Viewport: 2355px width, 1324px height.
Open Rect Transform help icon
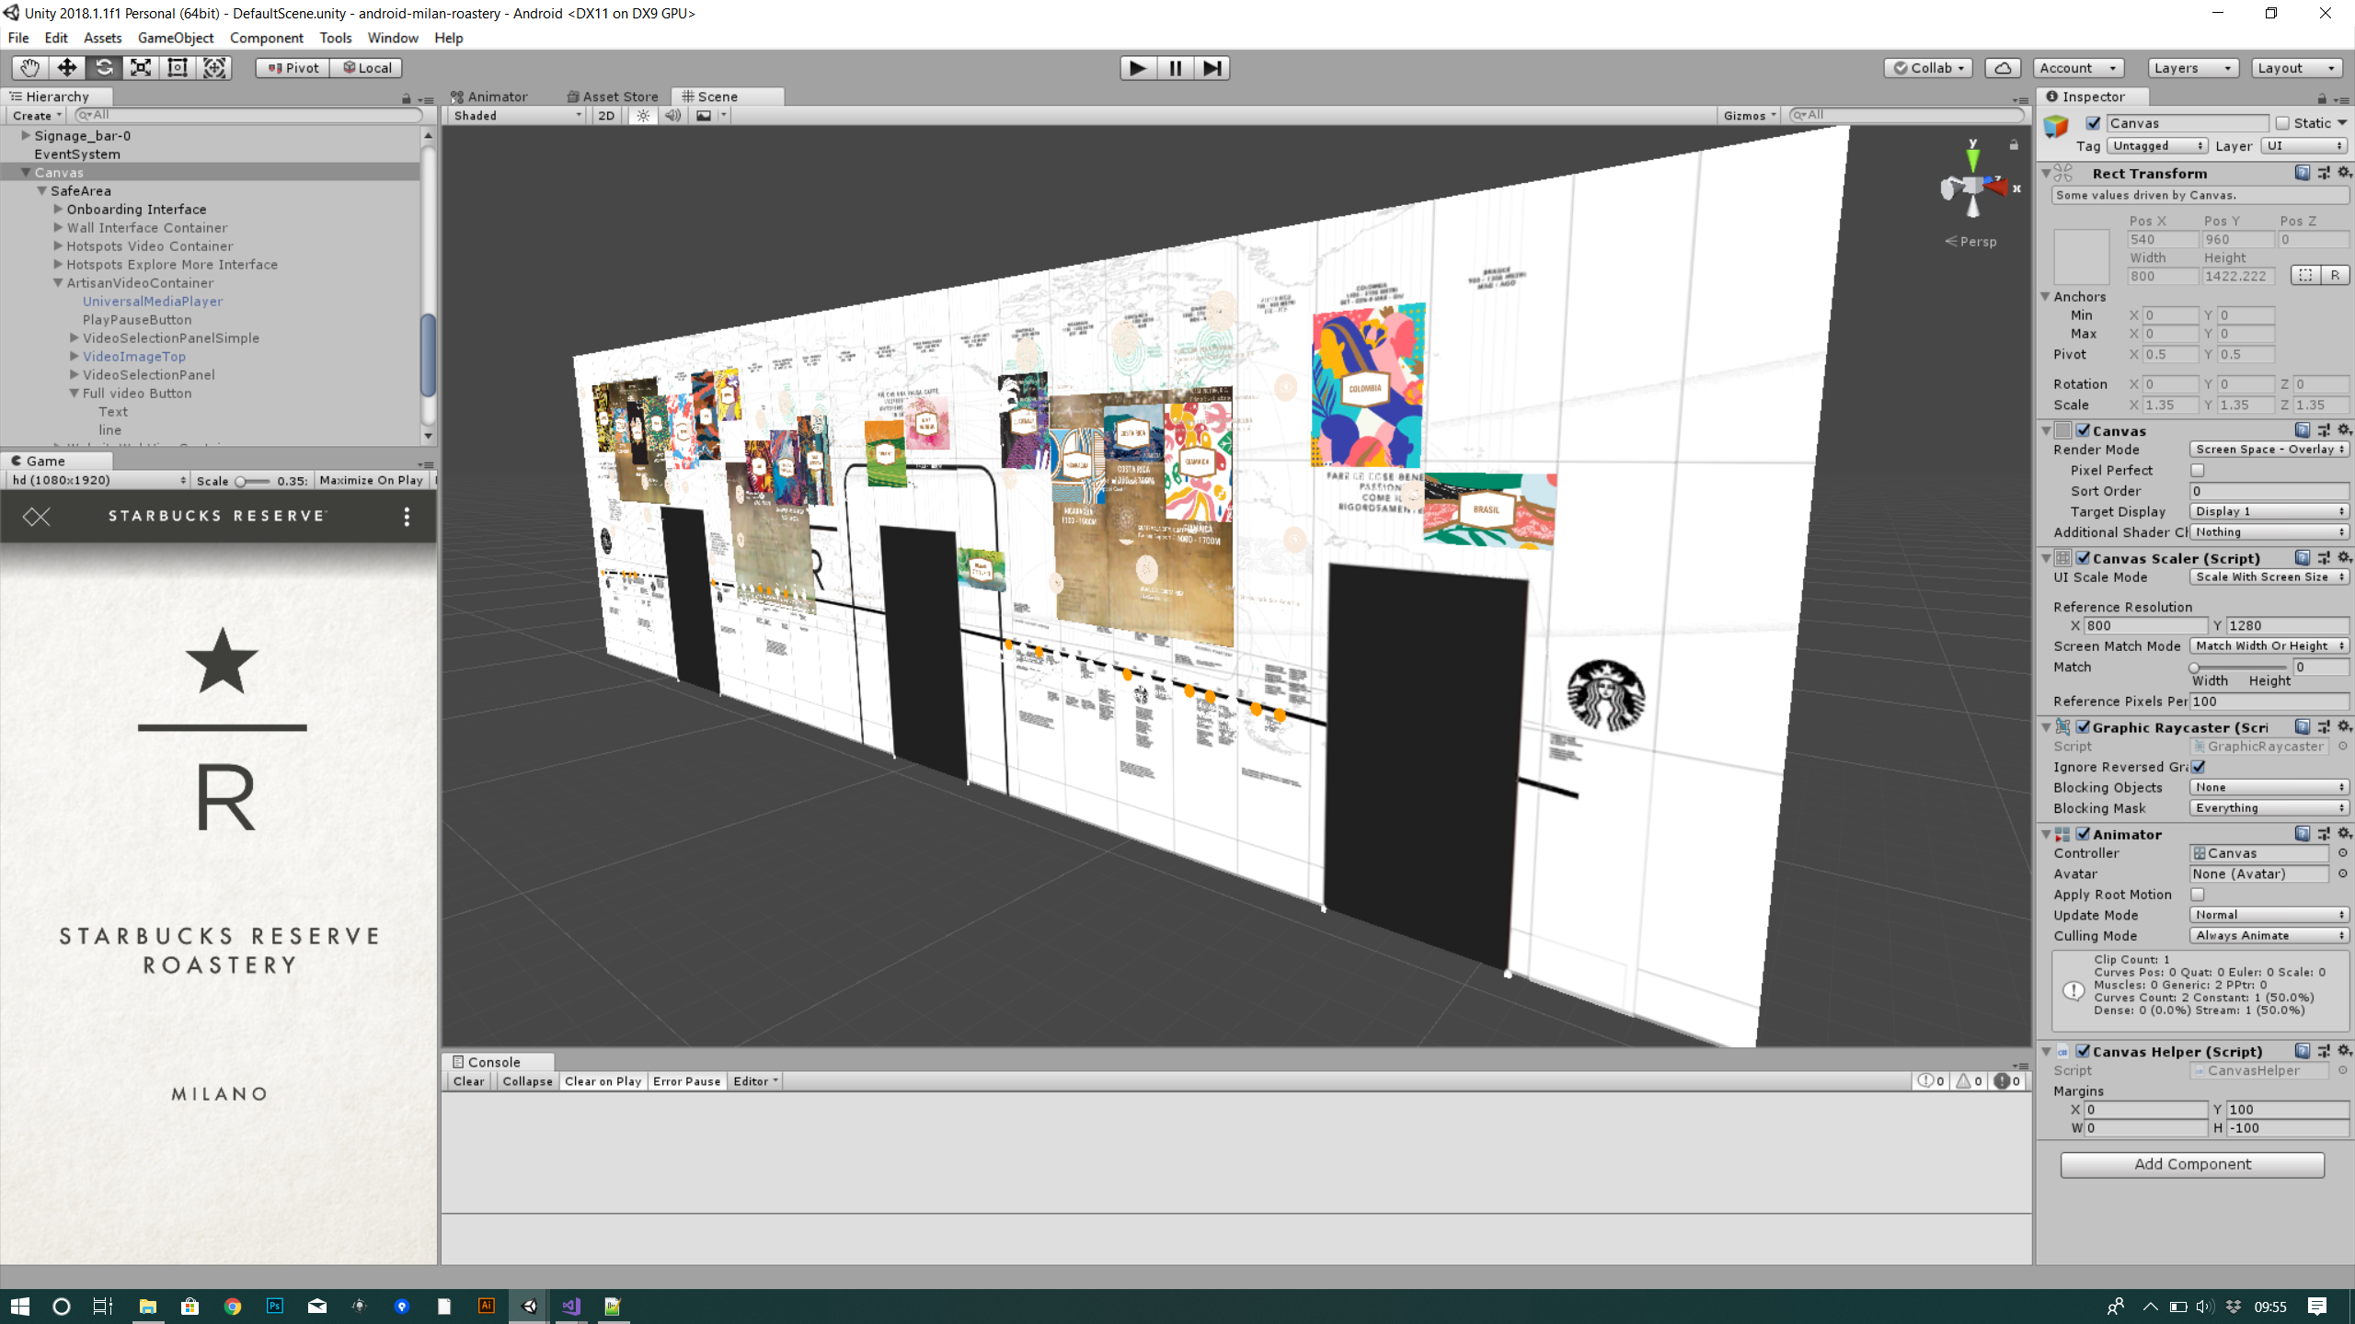(x=2302, y=173)
